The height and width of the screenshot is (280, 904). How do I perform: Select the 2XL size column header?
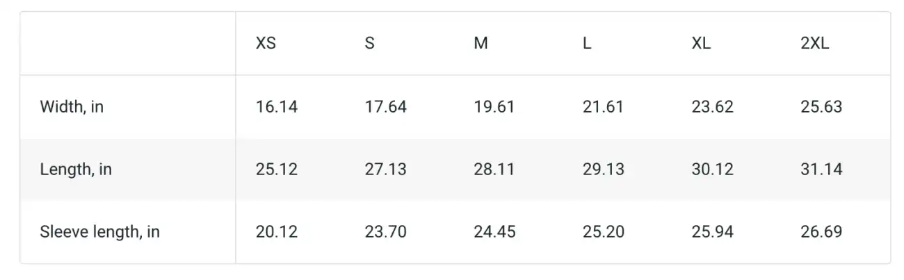(815, 43)
